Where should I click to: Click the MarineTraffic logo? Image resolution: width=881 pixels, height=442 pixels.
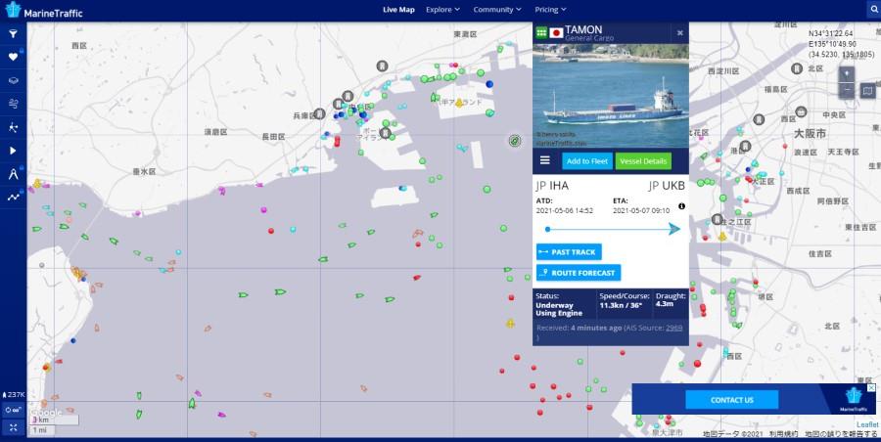tap(44, 10)
